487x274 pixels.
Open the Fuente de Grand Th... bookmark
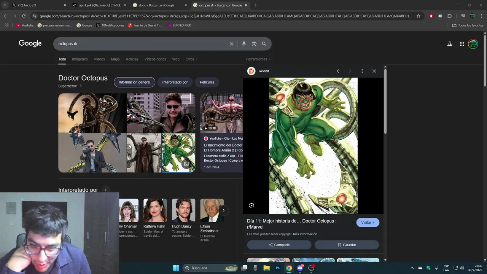145,25
